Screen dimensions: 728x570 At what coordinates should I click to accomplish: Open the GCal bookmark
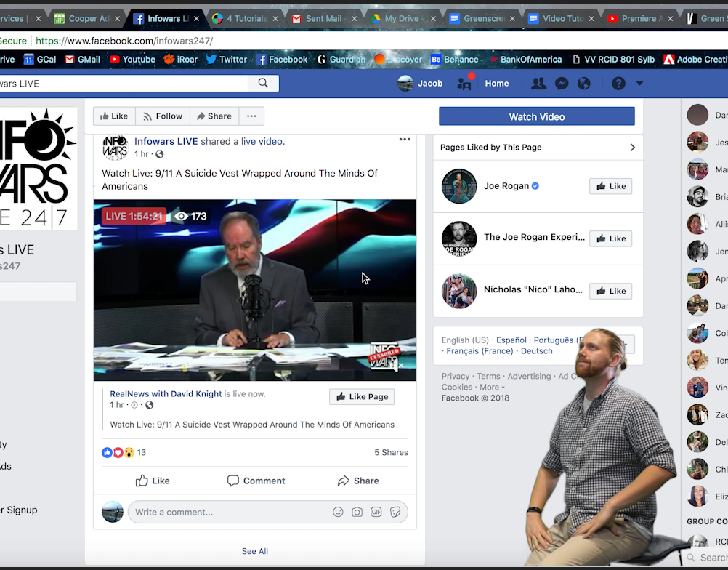click(x=40, y=60)
